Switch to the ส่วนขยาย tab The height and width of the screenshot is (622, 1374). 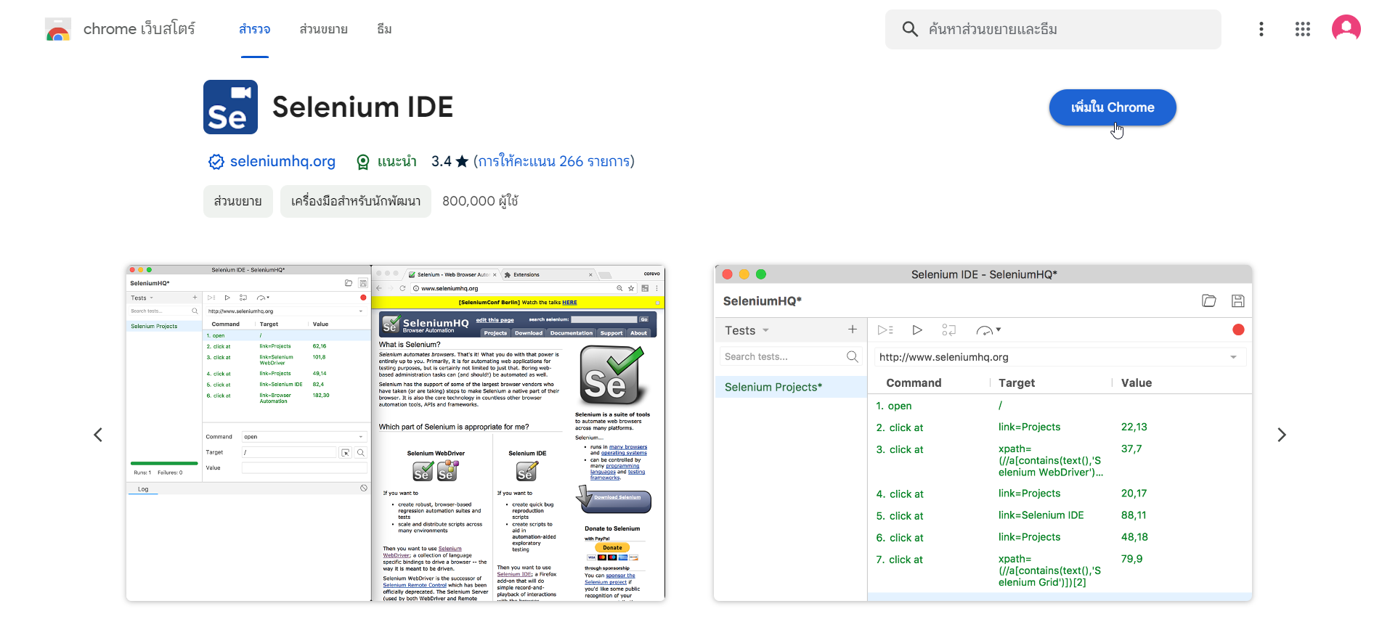[323, 29]
